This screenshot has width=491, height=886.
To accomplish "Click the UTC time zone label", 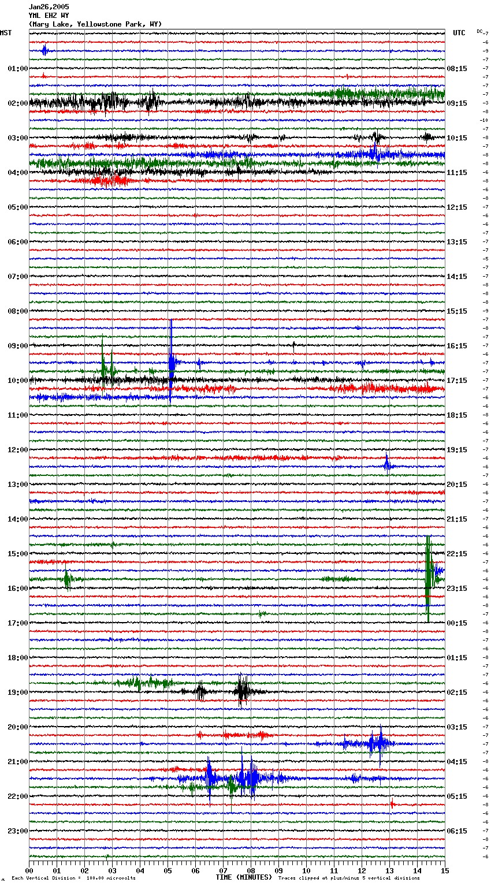I will coord(459,33).
